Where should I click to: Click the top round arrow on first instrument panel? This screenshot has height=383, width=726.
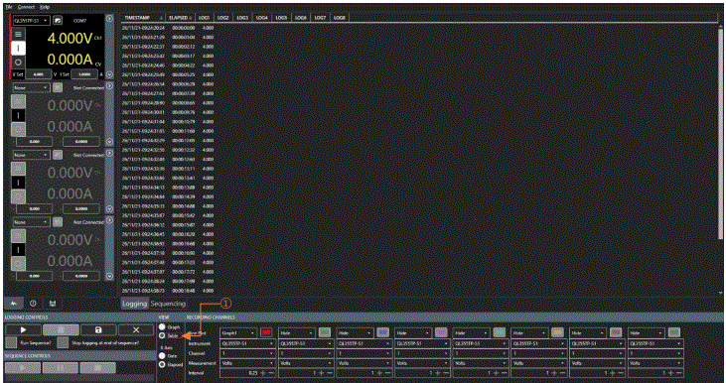pos(109,19)
